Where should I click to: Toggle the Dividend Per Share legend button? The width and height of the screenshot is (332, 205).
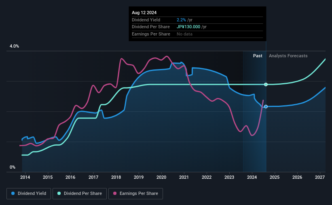click(80, 194)
